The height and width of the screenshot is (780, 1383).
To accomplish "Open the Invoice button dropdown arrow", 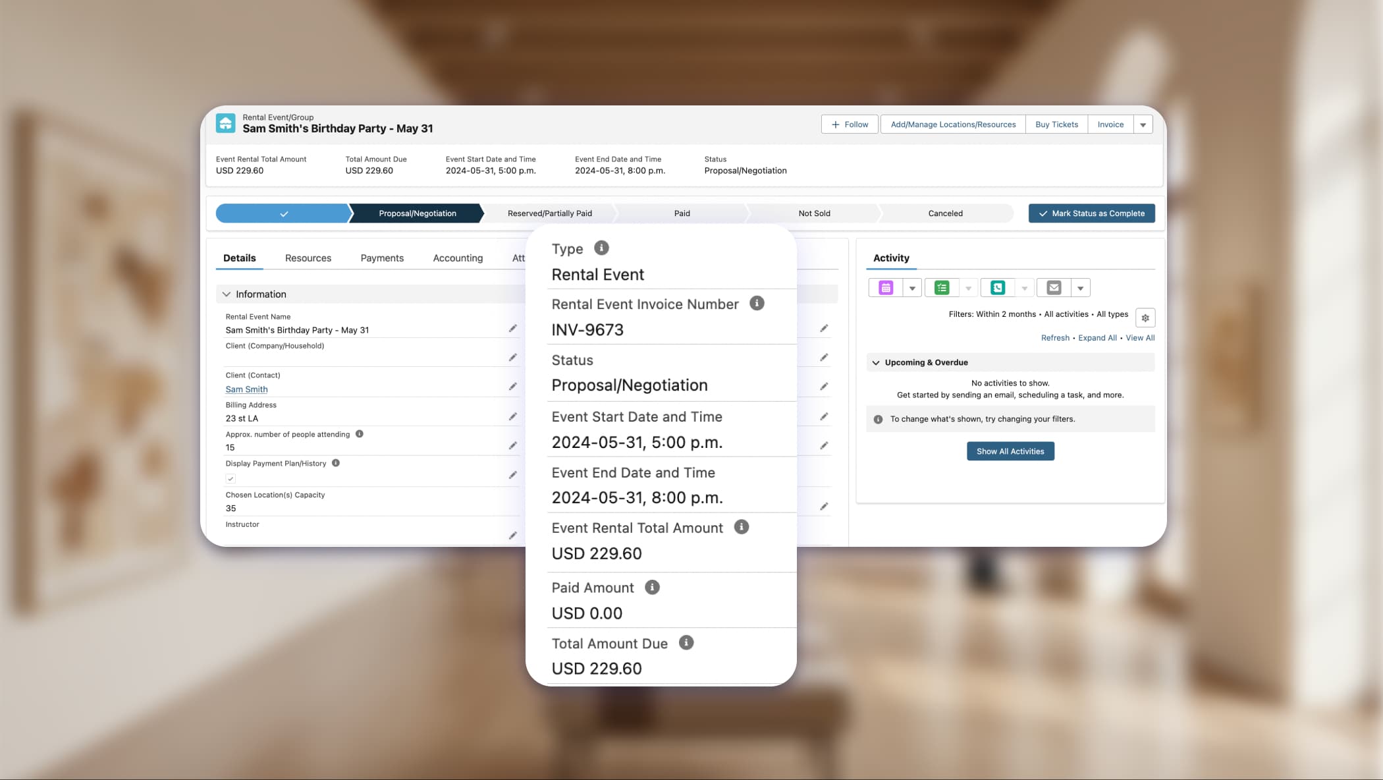I will 1143,124.
